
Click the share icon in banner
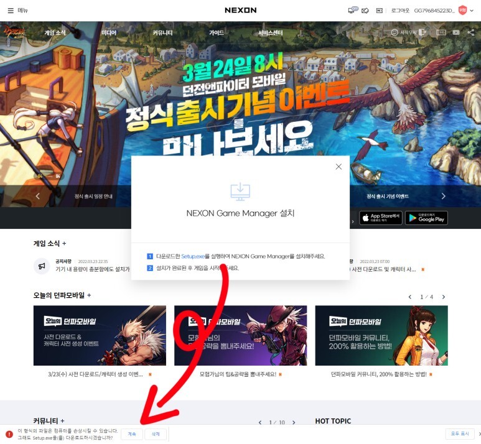click(x=471, y=32)
